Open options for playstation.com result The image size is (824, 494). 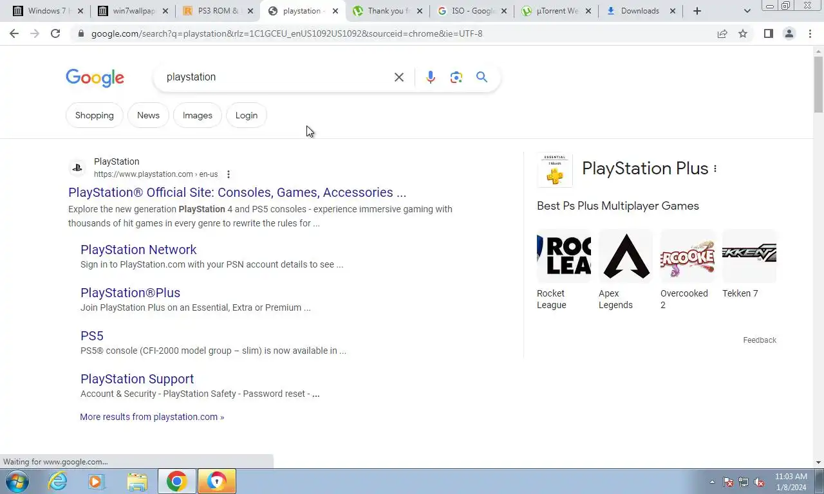228,174
